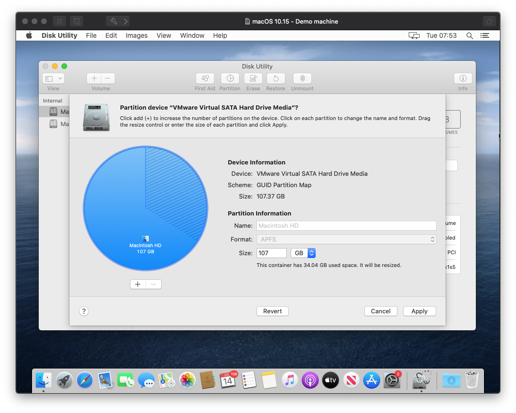Open Notification Center in the menu bar
Viewport: 516px width, 413px height.
(x=485, y=35)
